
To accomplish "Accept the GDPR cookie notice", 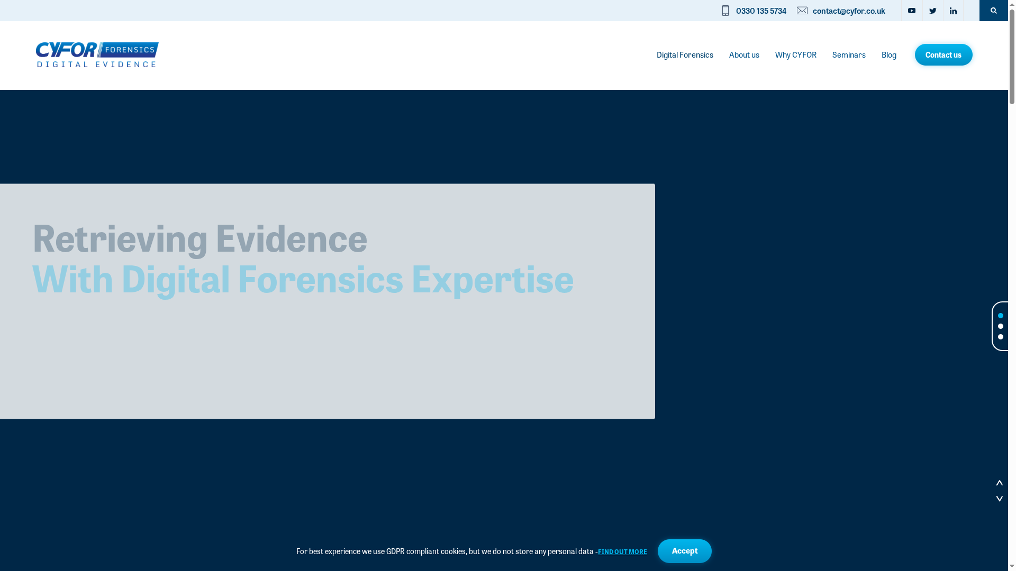I will click(685, 551).
